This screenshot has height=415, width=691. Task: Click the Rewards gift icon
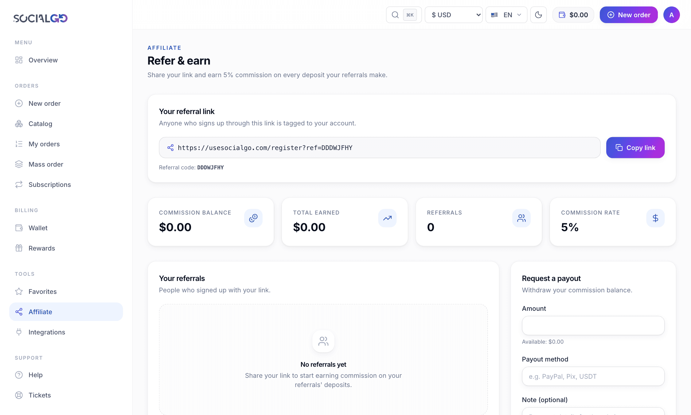tap(19, 248)
